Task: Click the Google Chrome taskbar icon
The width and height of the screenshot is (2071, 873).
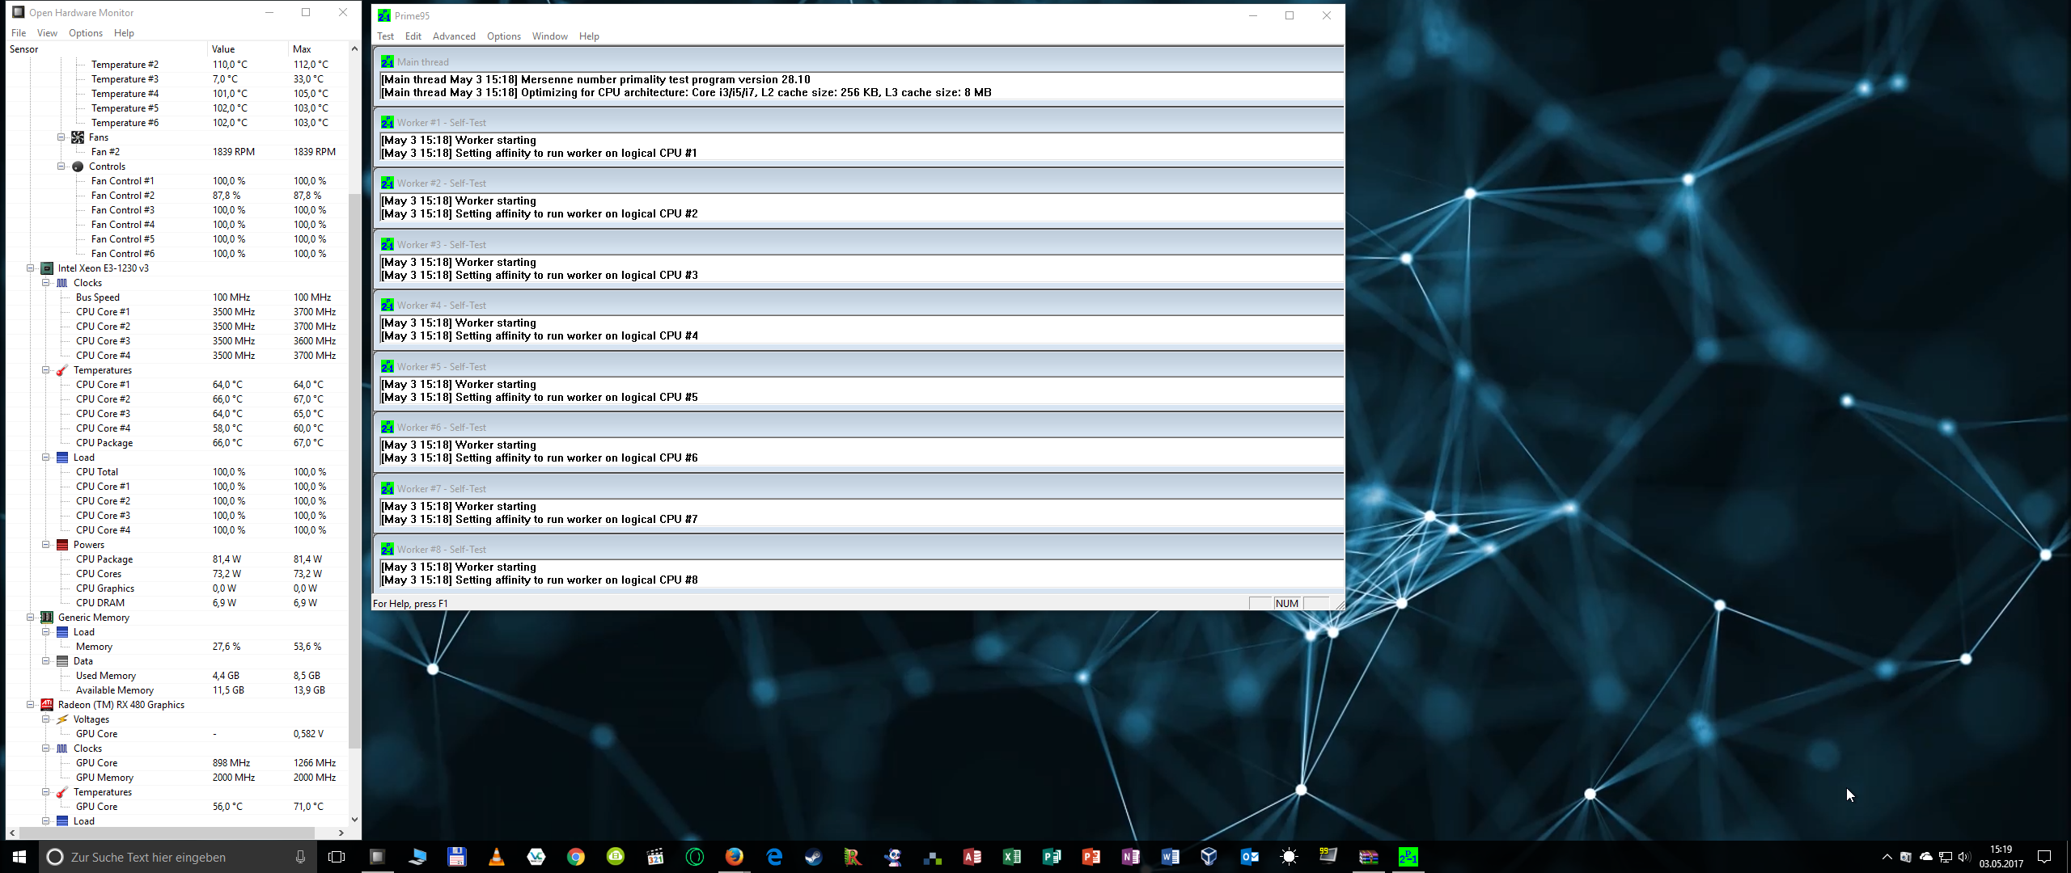Action: tap(576, 857)
